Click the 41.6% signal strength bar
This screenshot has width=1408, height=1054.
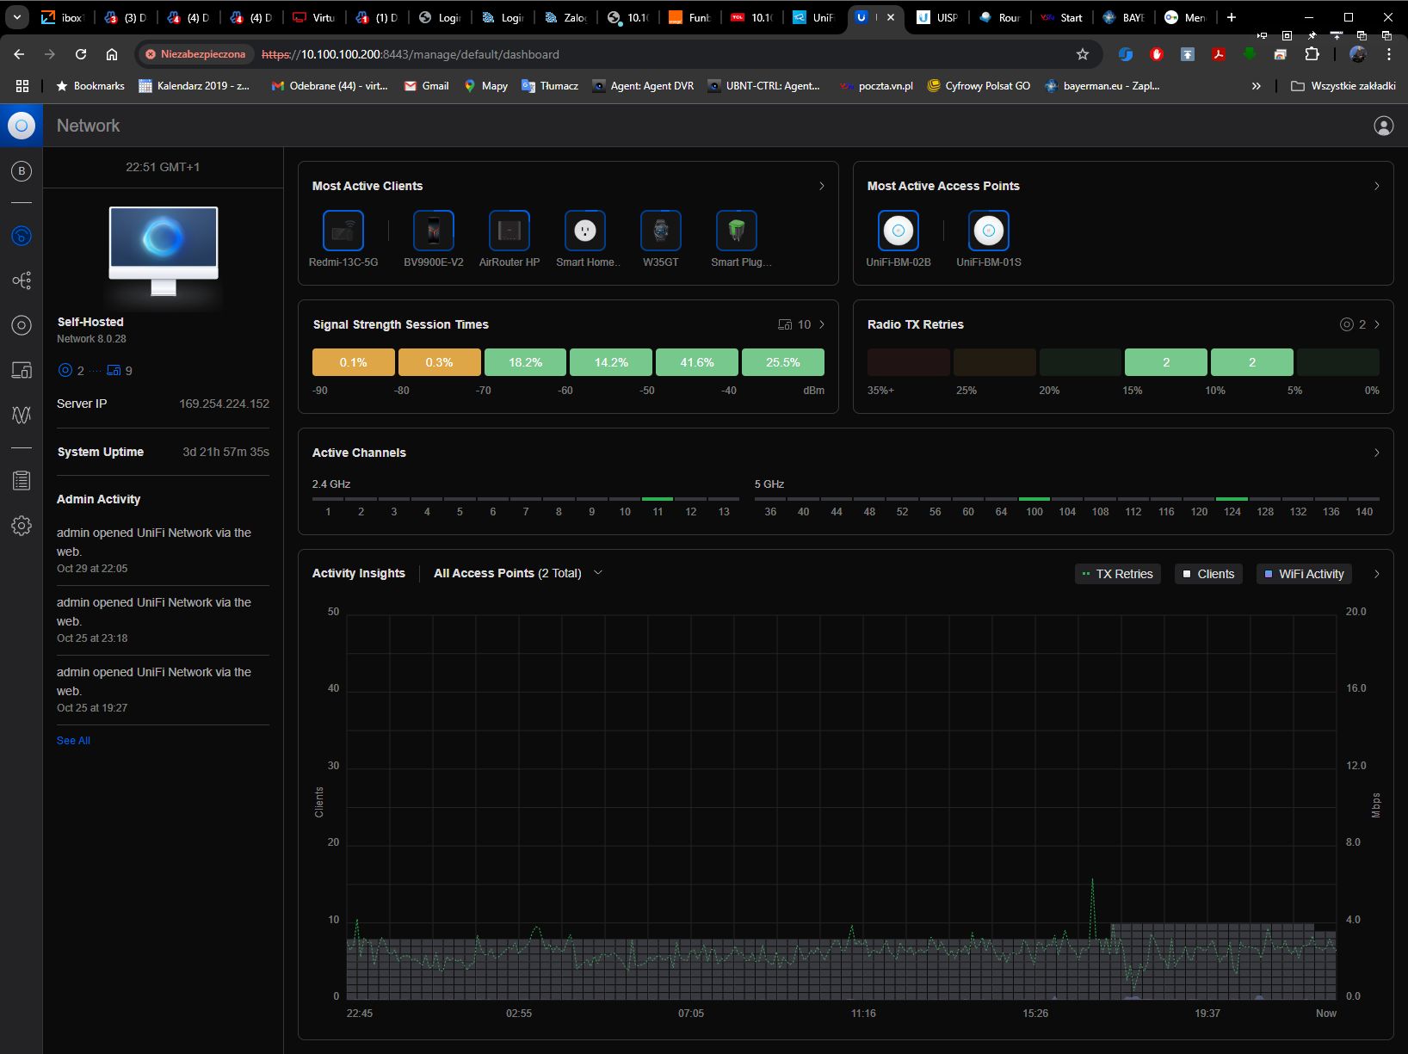[x=697, y=362]
